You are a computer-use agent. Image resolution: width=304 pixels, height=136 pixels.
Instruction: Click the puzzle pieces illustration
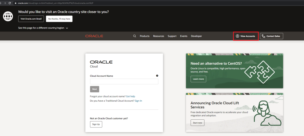(x=259, y=72)
